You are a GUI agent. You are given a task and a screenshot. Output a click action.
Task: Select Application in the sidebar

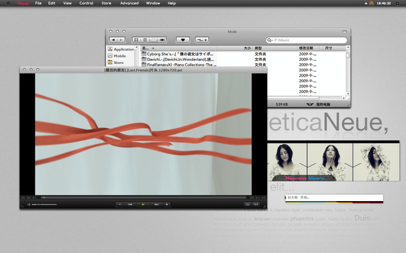(121, 49)
